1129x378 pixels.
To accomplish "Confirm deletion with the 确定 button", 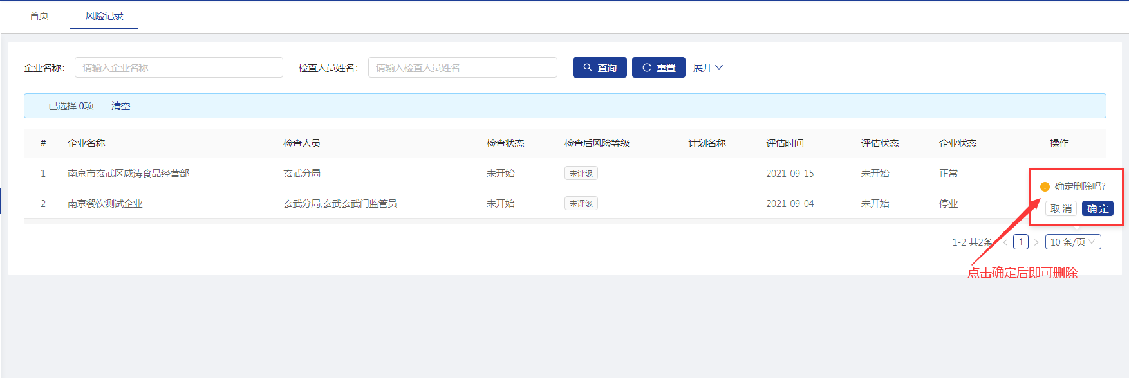I will pos(1097,208).
